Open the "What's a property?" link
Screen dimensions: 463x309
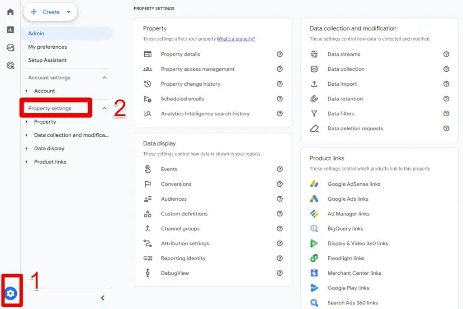(x=236, y=39)
